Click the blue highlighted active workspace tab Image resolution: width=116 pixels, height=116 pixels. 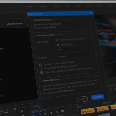tap(99, 6)
